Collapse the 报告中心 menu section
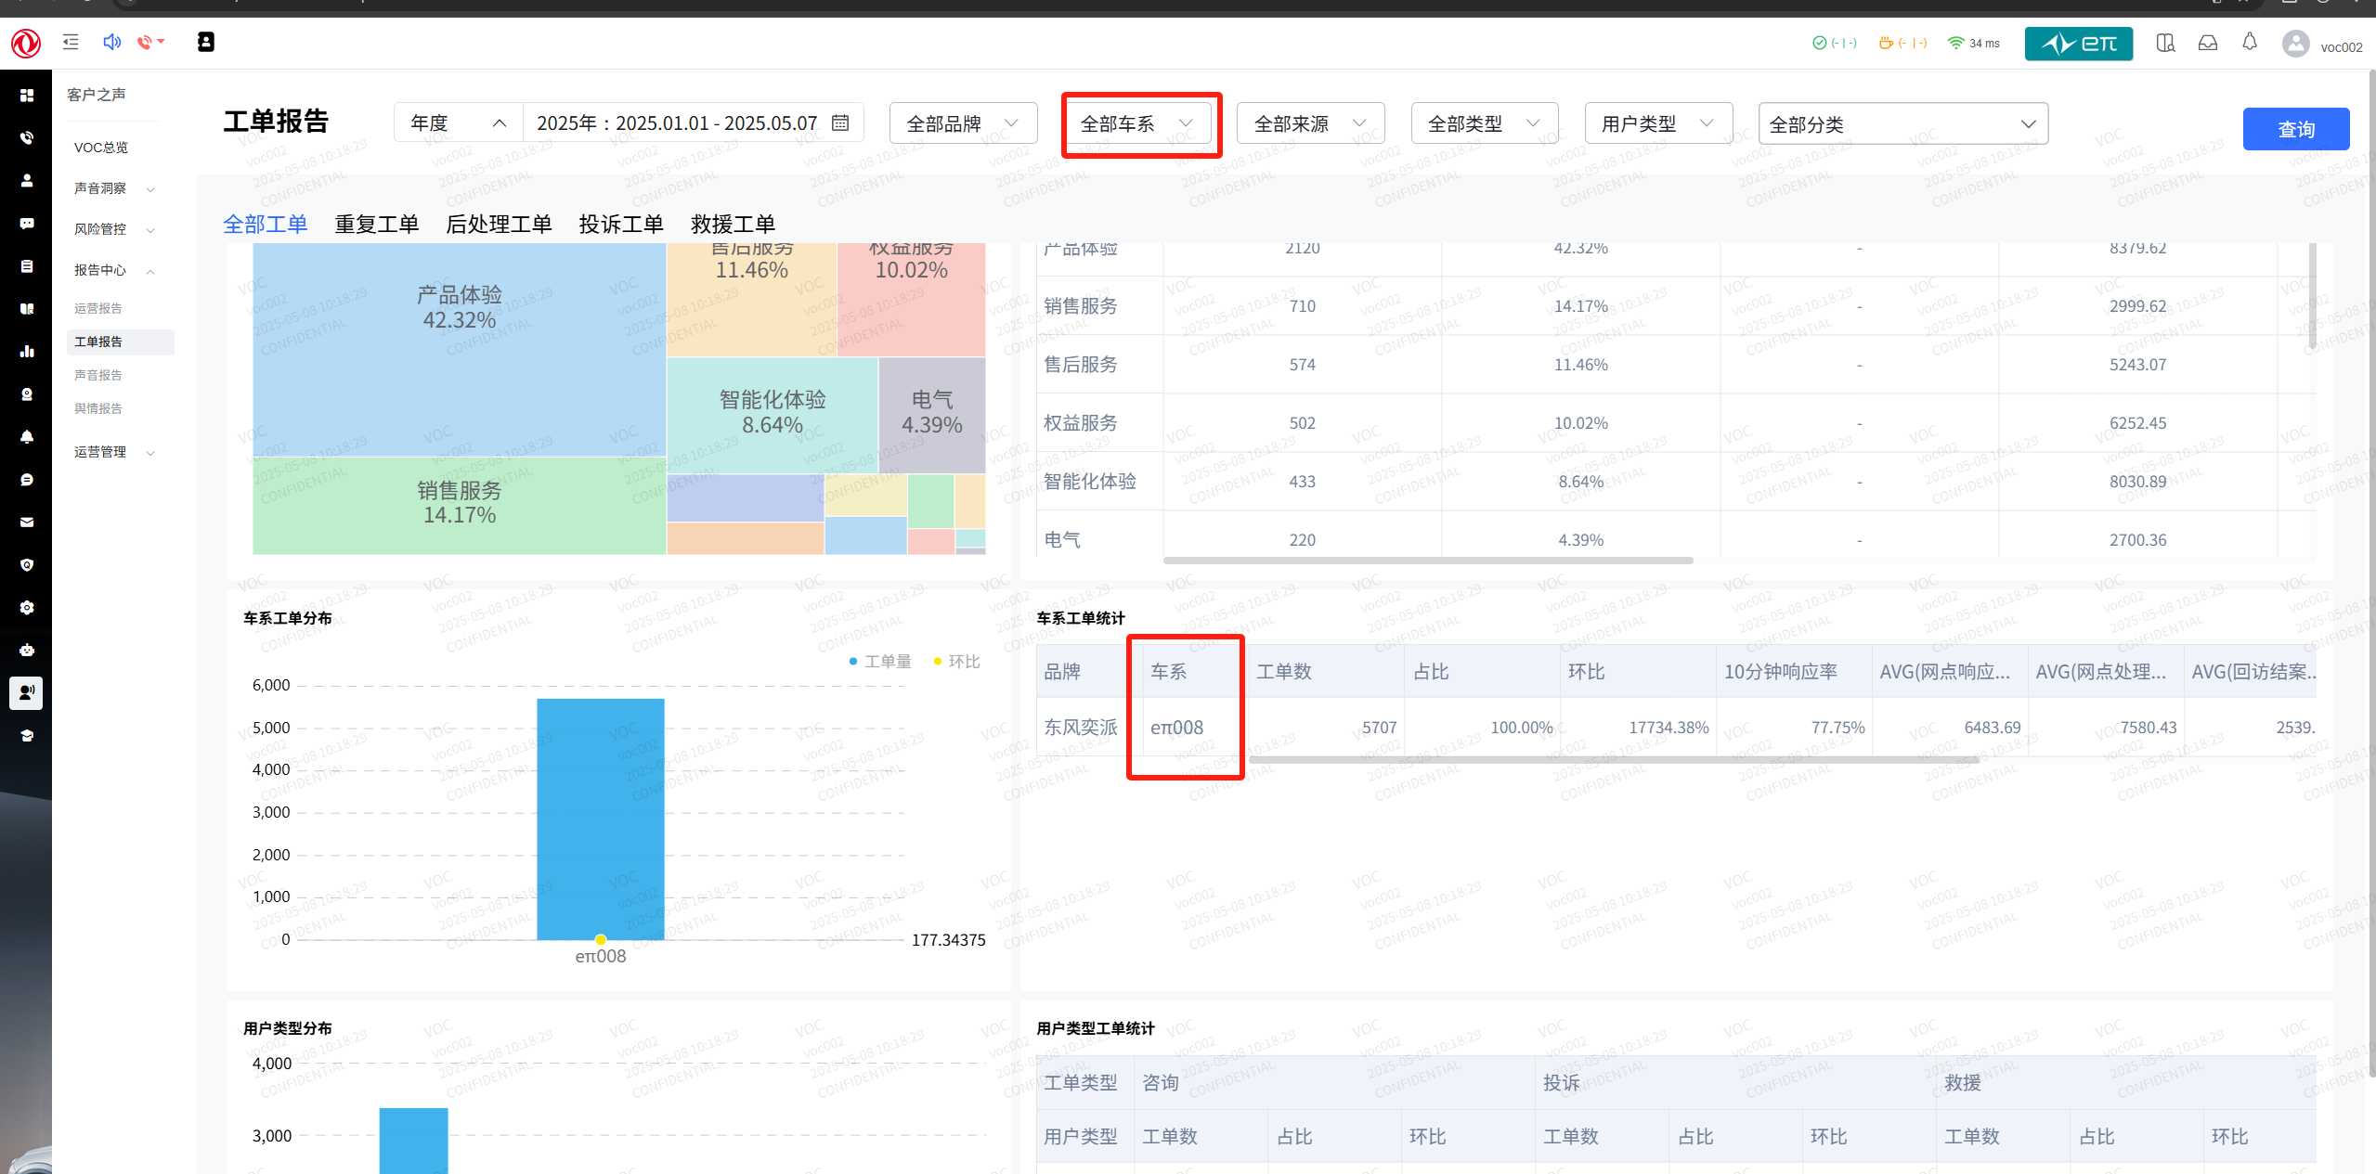 pos(115,270)
